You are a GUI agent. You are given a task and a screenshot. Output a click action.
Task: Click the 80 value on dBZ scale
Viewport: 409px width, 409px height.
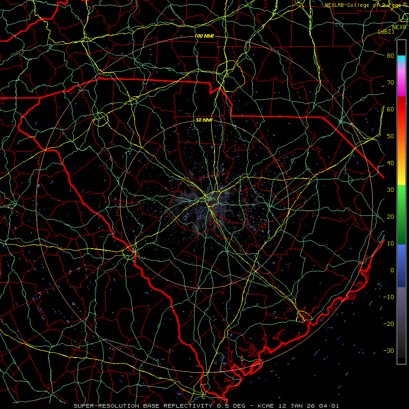(x=390, y=56)
